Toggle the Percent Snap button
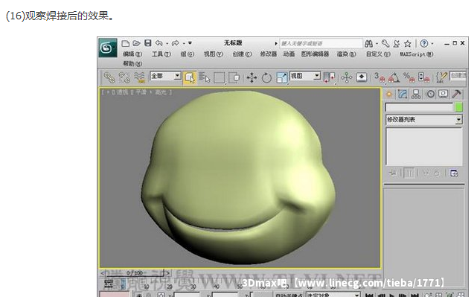The height and width of the screenshot is (297, 474). click(409, 77)
